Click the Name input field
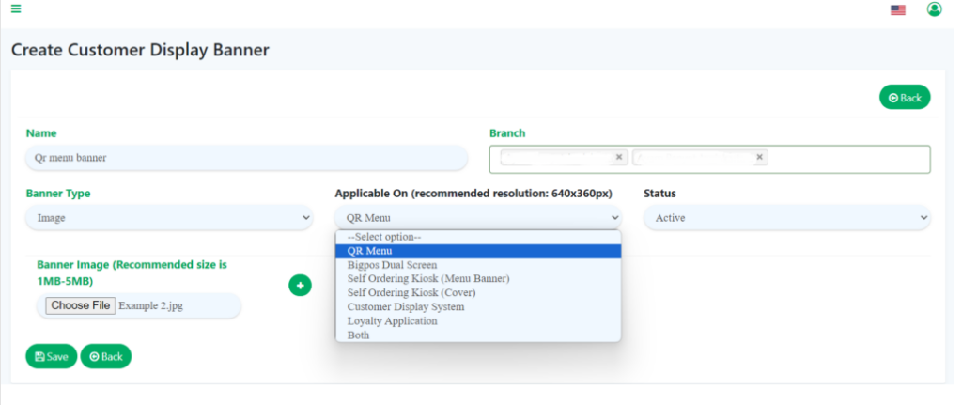Screen dimensions: 962x405 (246, 158)
